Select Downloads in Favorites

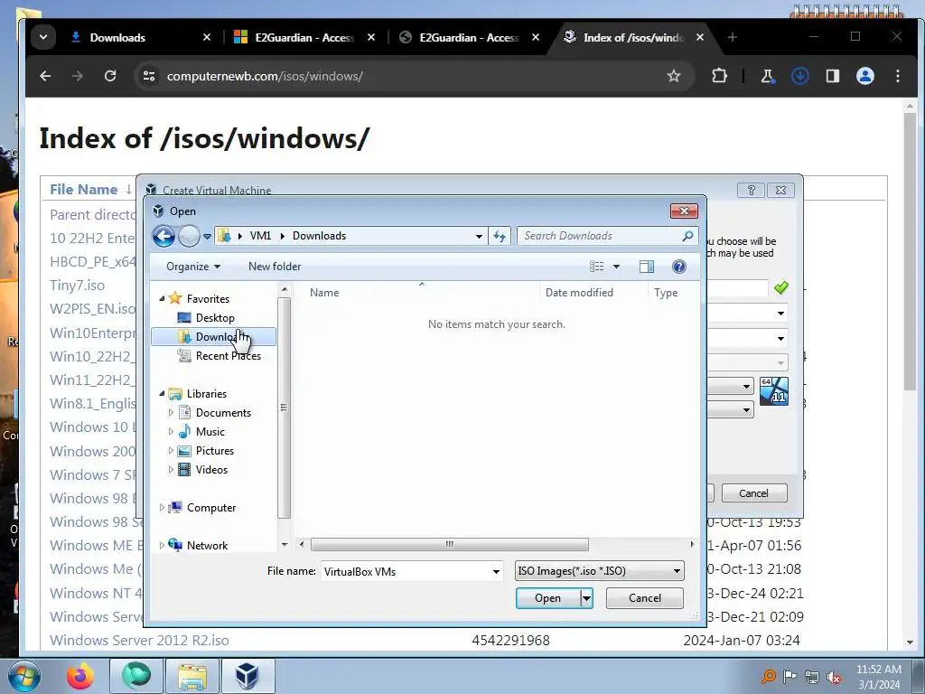pos(213,337)
